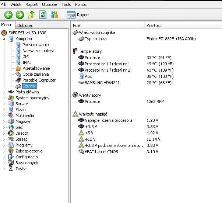The width and height of the screenshot is (222, 203).
Task: Select the SAMSUNG HD642JJ temperature row
Action: (125, 83)
